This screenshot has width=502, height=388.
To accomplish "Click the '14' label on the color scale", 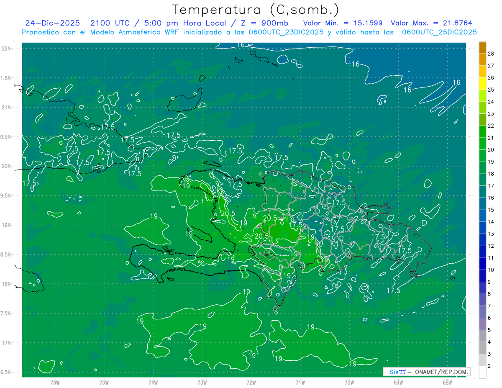I will (x=491, y=221).
